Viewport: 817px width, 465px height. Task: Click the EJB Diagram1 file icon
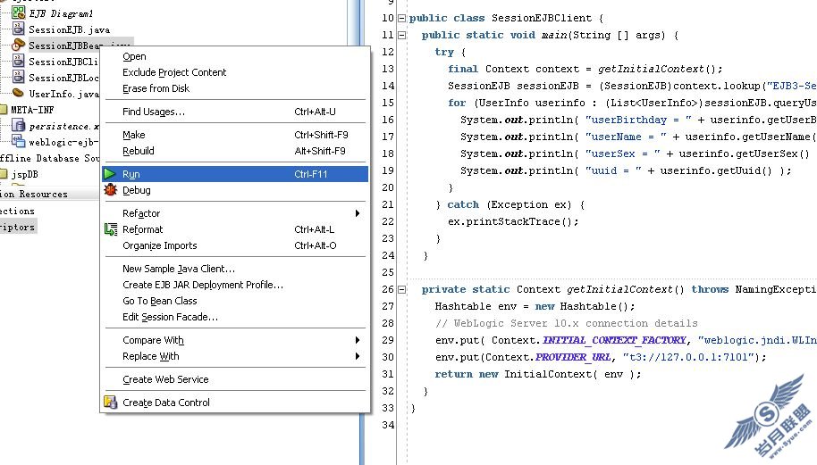tap(18, 12)
